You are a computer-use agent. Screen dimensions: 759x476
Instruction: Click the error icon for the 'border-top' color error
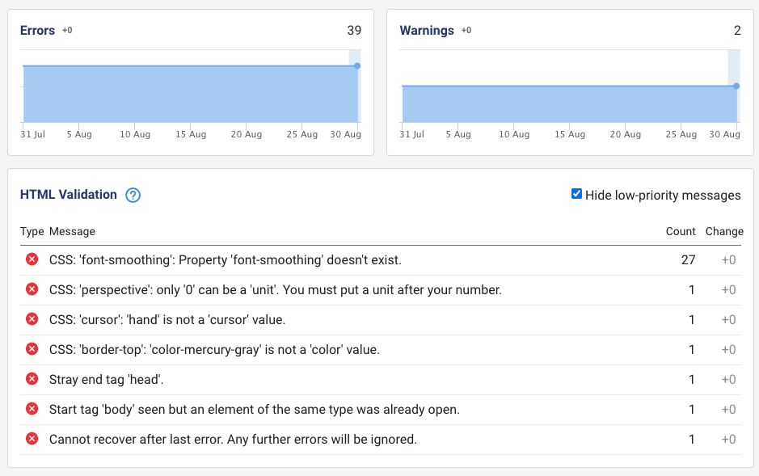pos(31,349)
